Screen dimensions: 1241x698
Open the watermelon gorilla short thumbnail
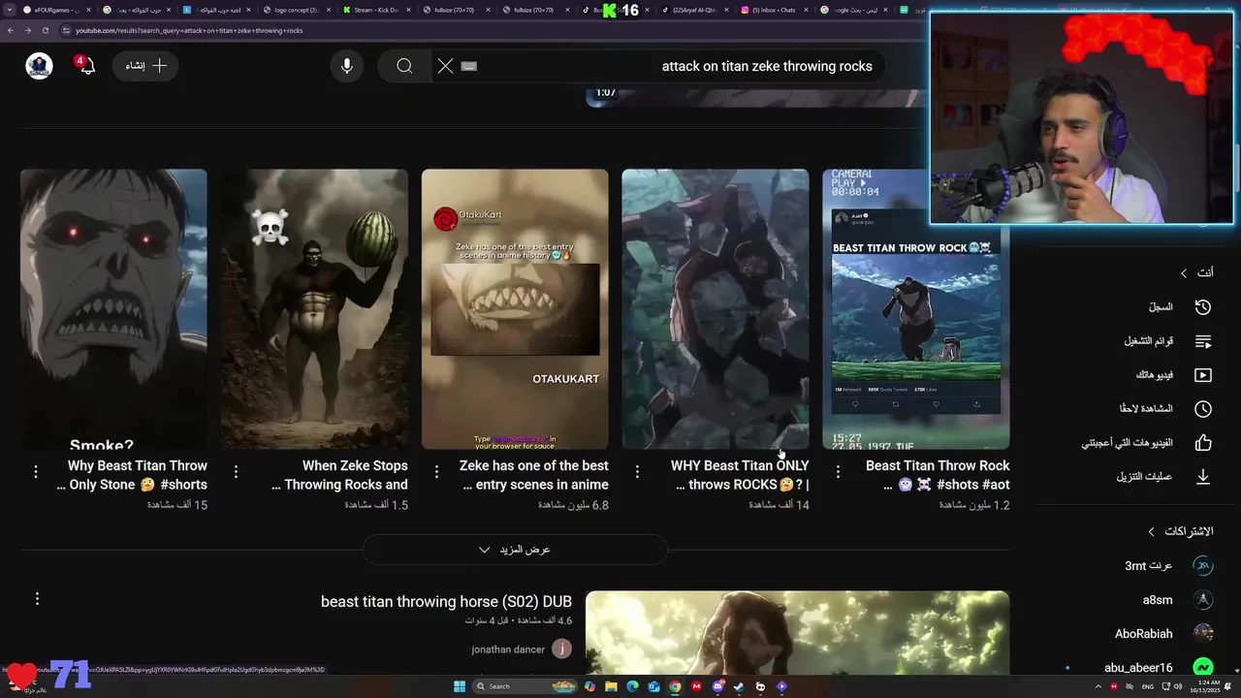coord(314,309)
